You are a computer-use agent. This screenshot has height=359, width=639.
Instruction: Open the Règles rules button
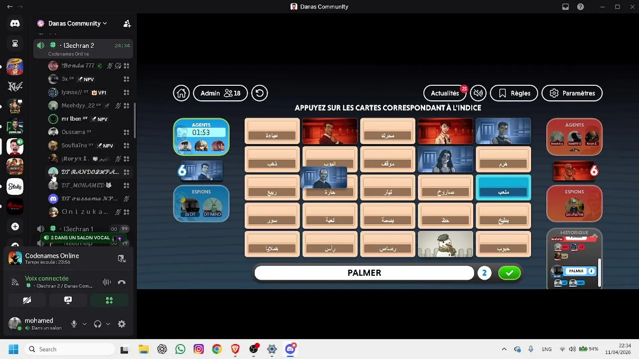click(514, 93)
